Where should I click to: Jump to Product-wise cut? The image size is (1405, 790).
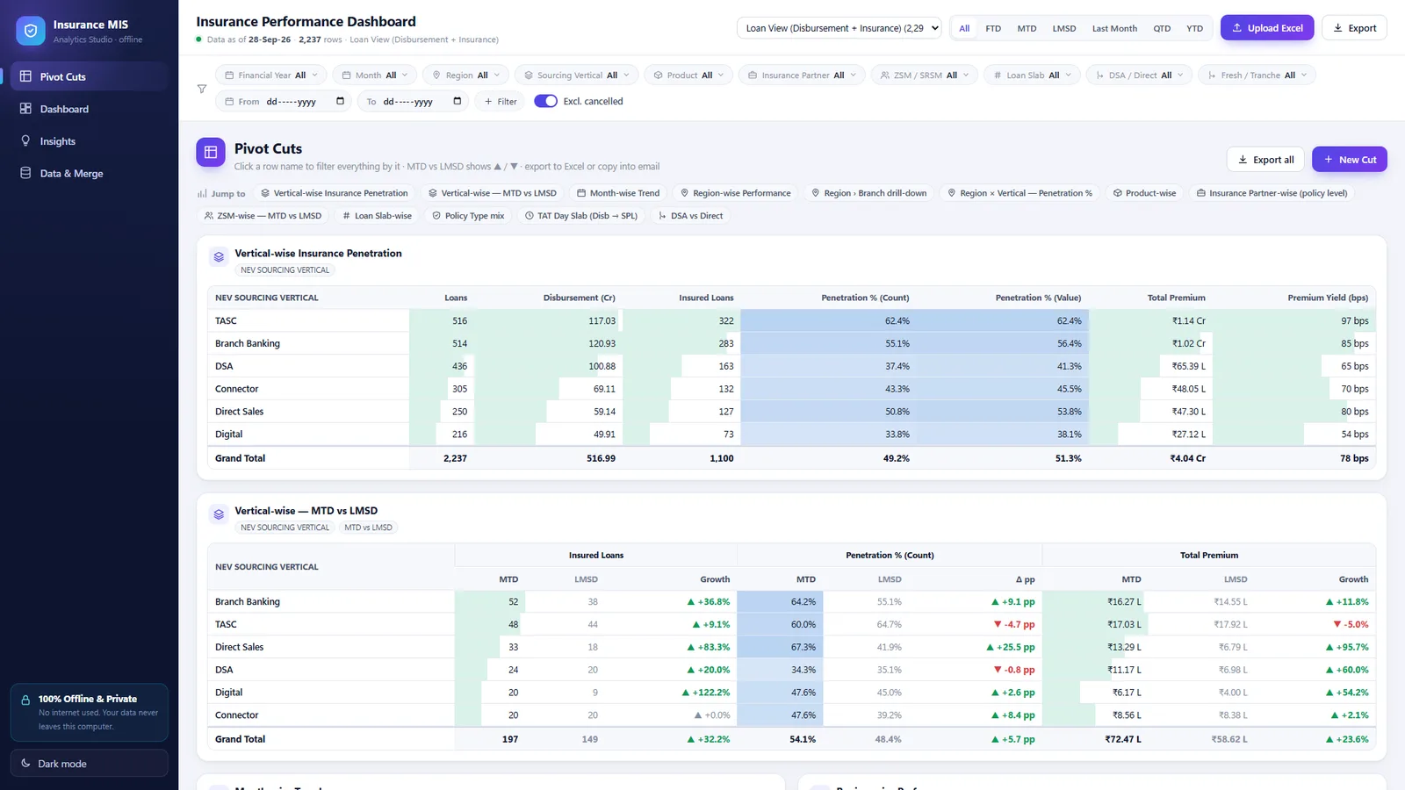1144,193
